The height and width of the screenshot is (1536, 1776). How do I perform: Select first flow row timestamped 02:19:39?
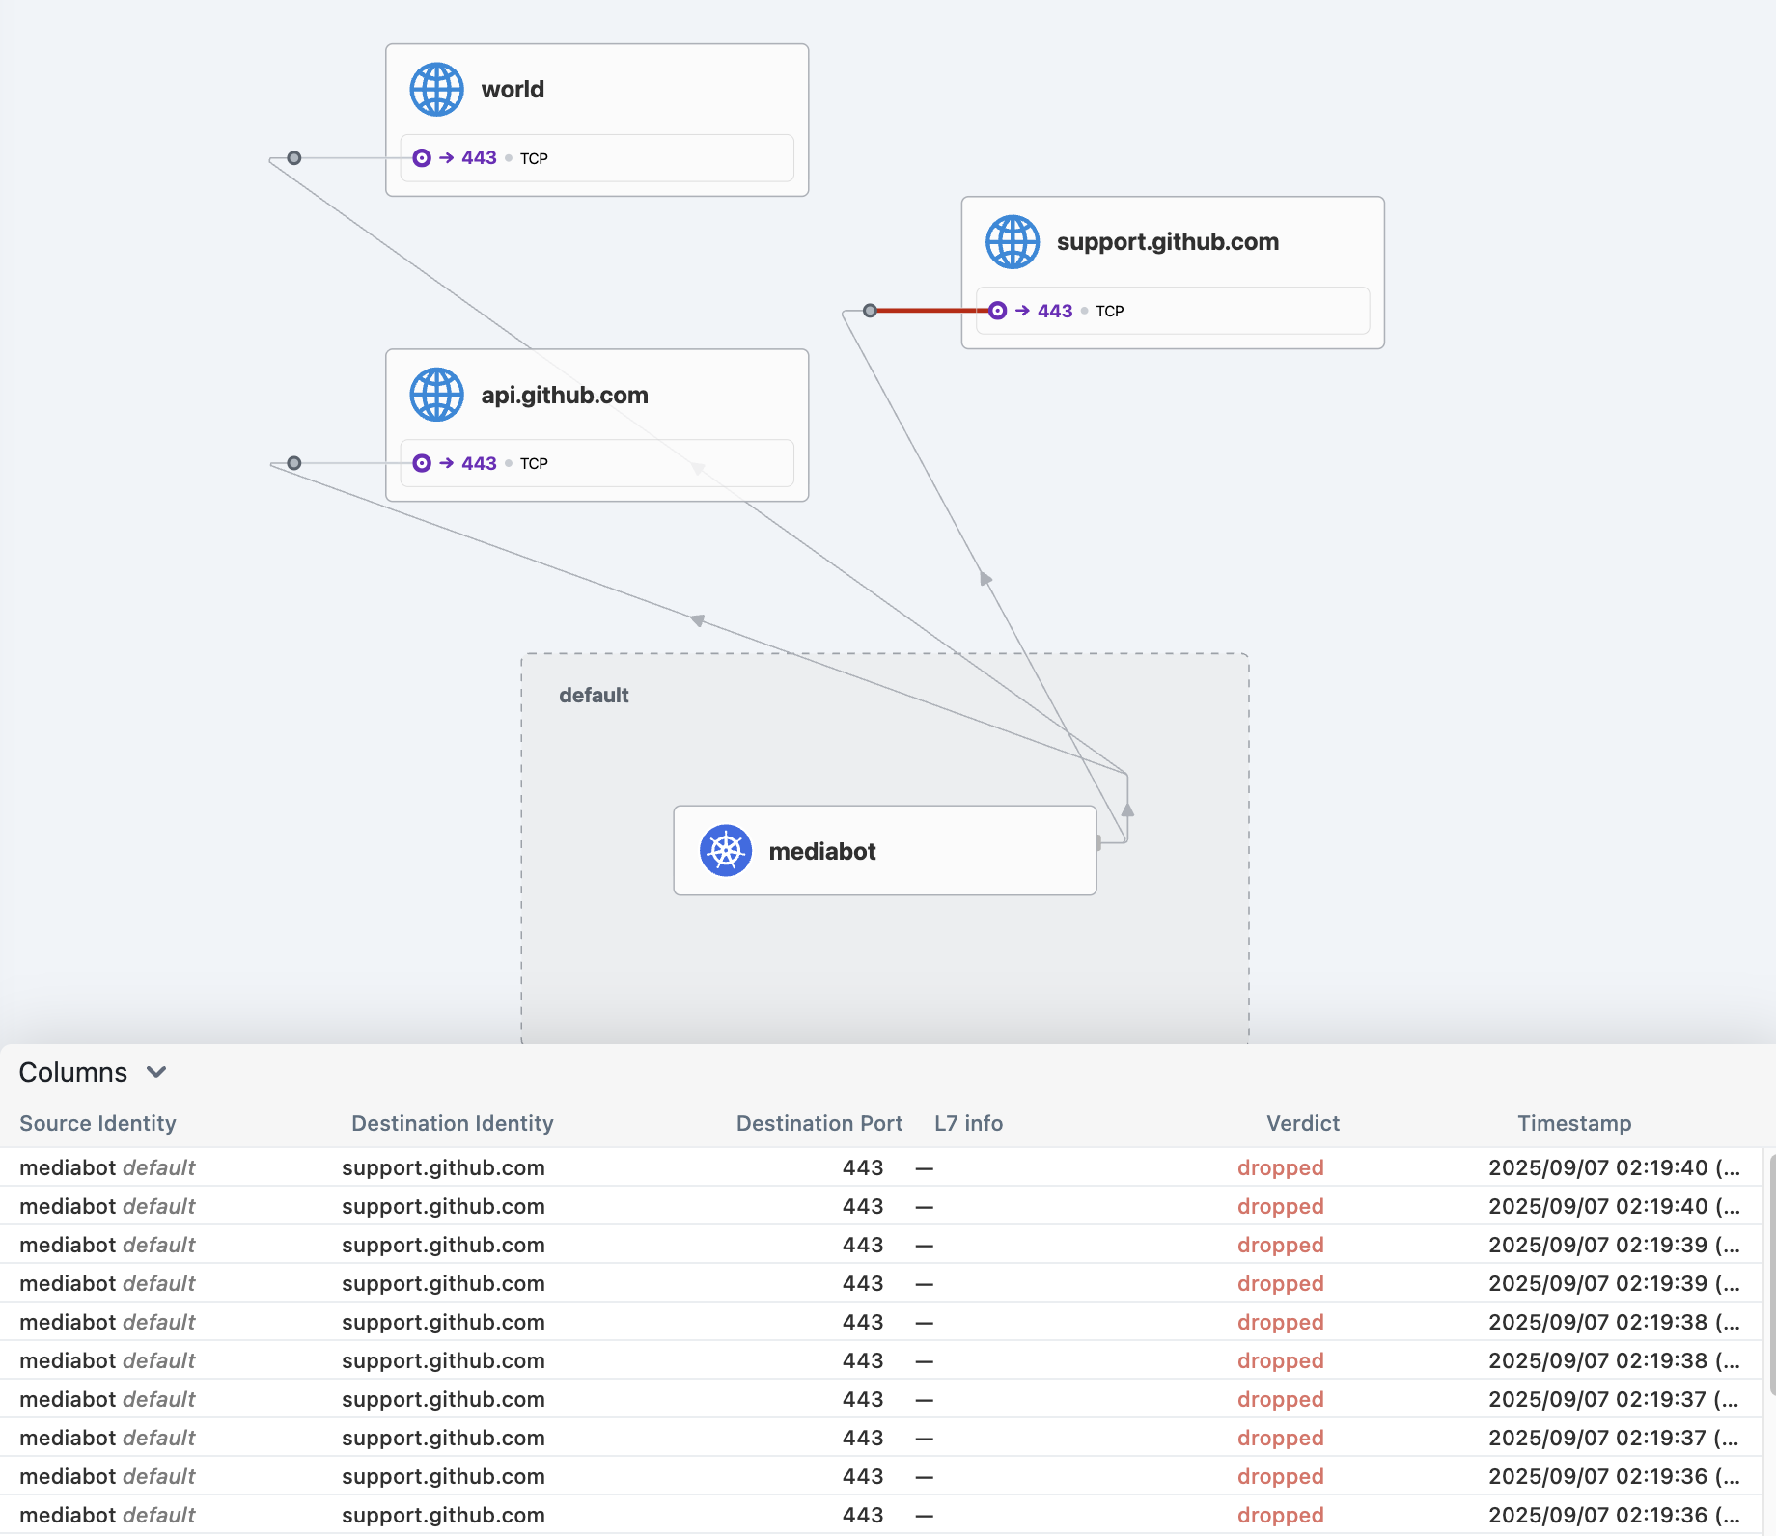[881, 1245]
